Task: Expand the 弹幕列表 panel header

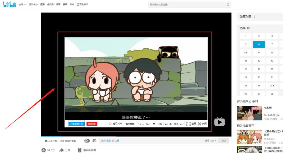Action: tap(260, 17)
